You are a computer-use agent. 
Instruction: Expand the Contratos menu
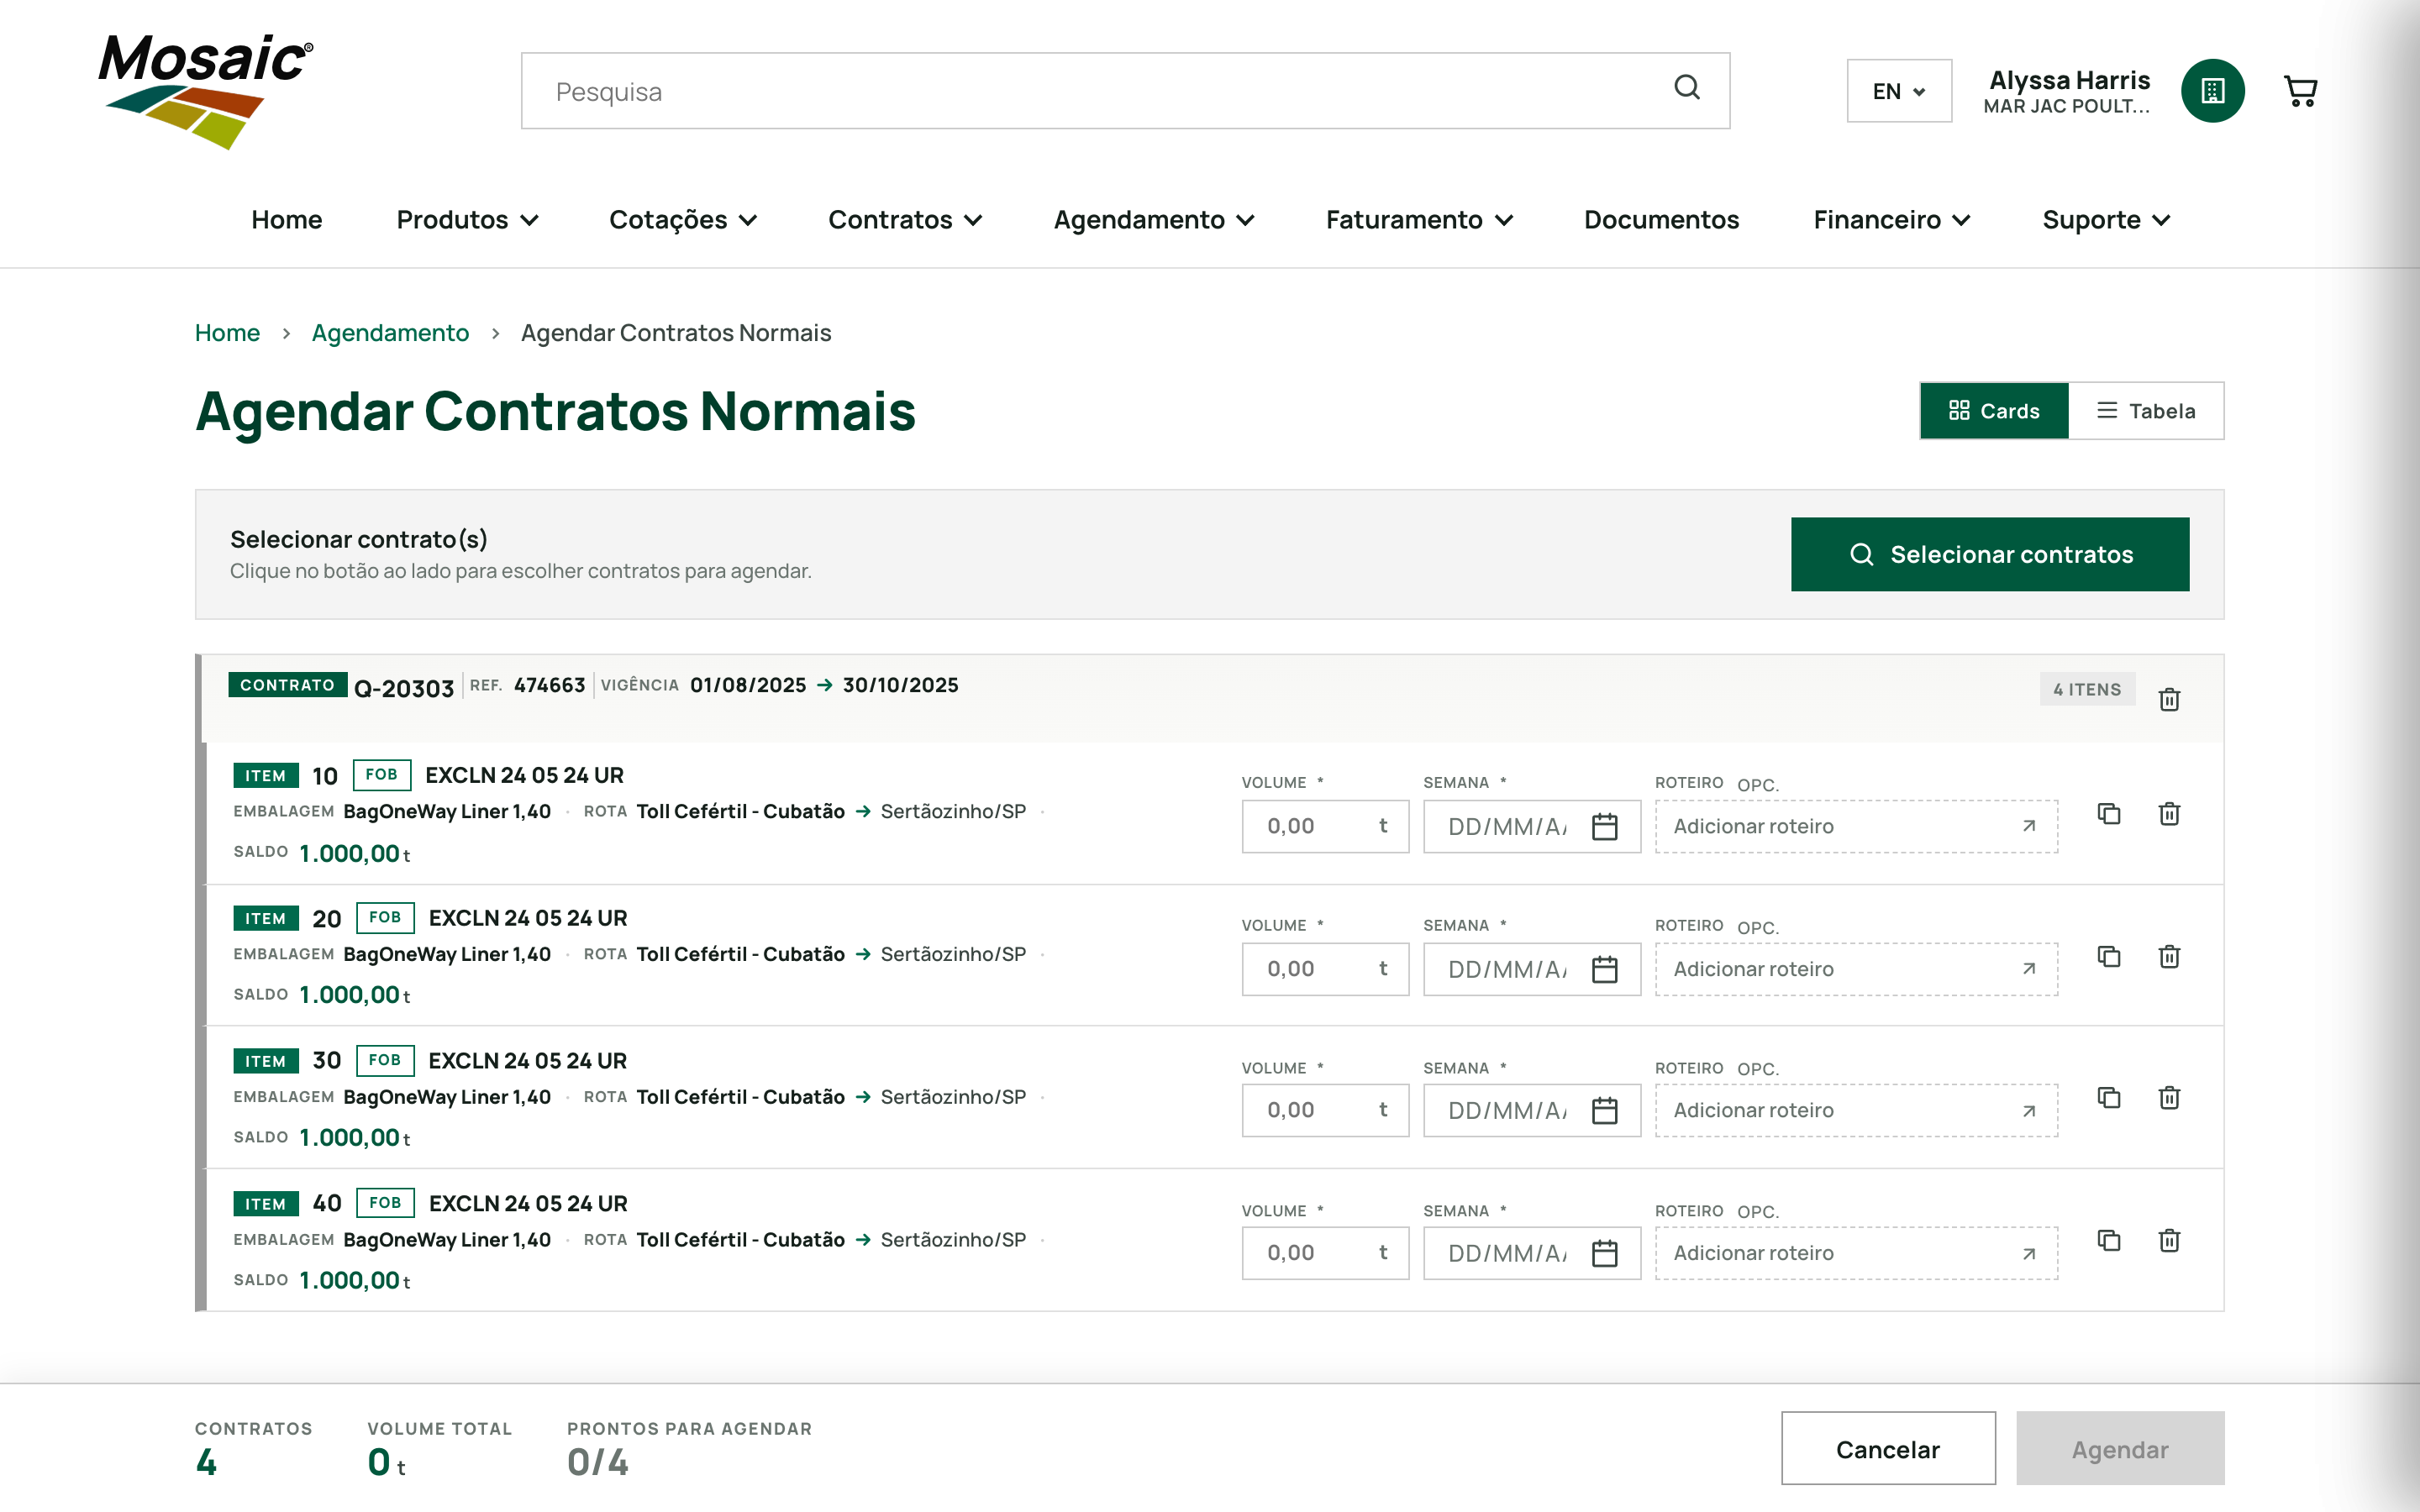pyautogui.click(x=905, y=220)
